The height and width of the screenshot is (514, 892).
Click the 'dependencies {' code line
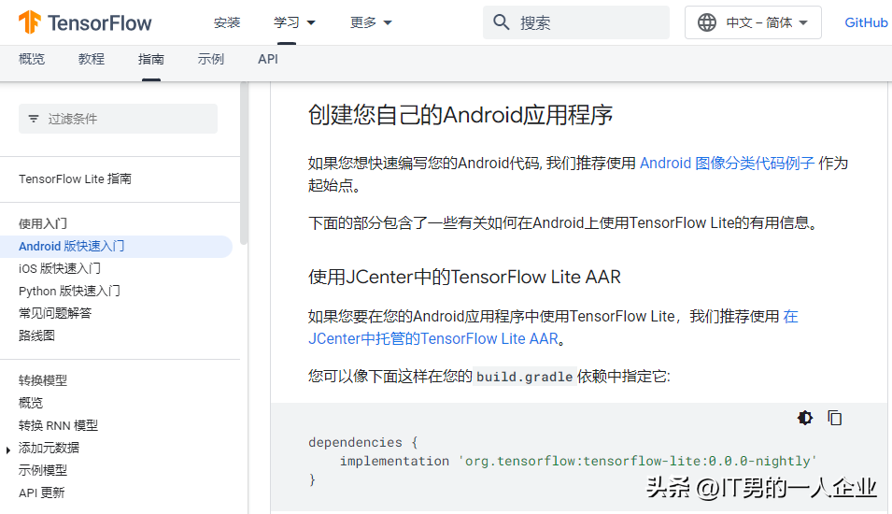[363, 442]
